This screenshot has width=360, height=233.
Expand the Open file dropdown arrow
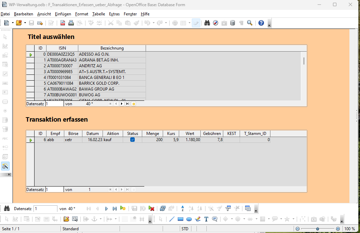pyautogui.click(x=25, y=23)
